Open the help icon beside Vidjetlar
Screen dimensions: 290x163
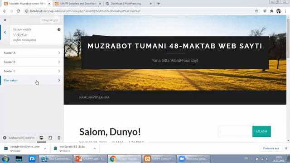tap(59, 29)
